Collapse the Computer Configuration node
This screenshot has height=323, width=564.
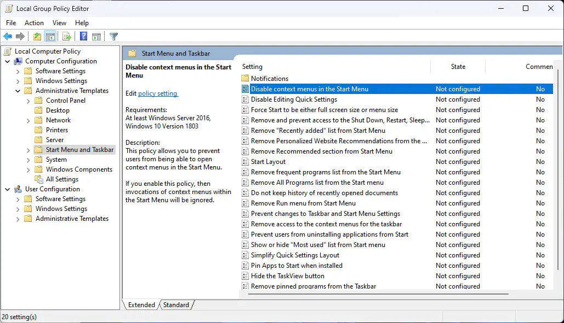click(x=8, y=61)
